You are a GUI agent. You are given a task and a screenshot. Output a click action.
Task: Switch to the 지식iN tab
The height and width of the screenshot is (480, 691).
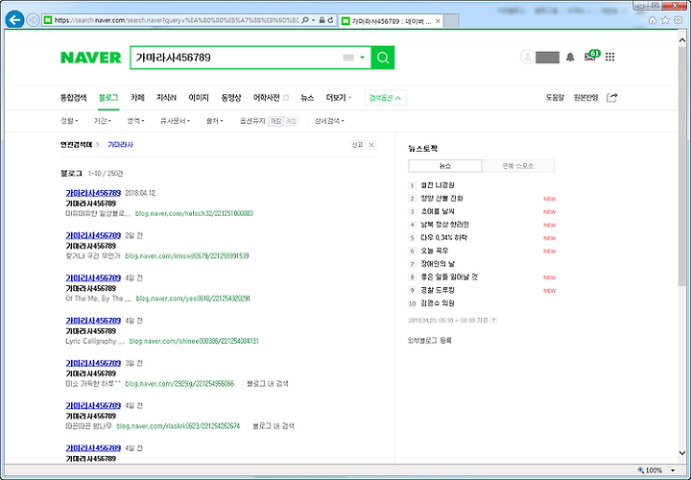pos(166,97)
